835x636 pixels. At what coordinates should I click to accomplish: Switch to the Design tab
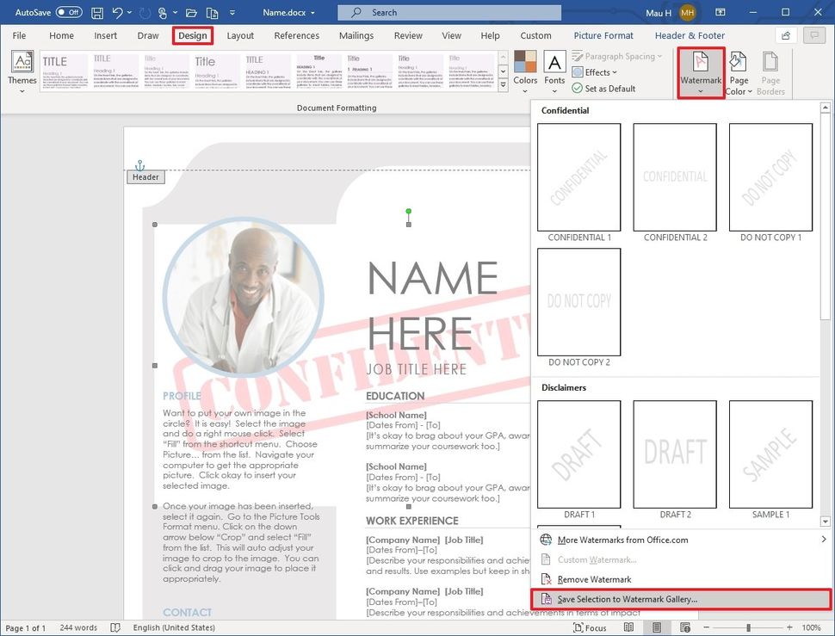[191, 35]
